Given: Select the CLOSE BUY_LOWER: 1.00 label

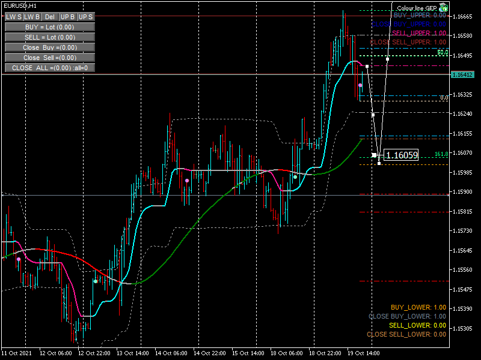Looking at the screenshot, I should [x=408, y=316].
